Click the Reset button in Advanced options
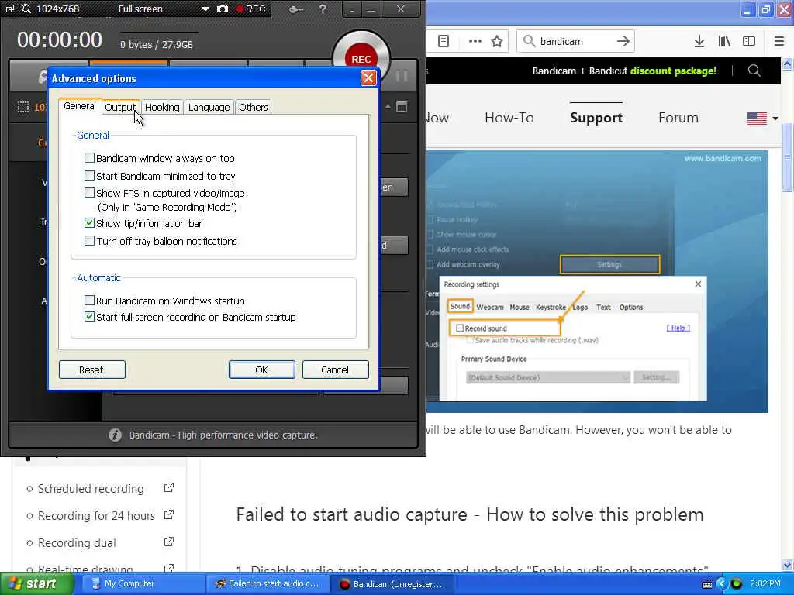 pos(91,370)
